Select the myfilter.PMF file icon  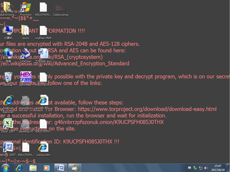43,31
